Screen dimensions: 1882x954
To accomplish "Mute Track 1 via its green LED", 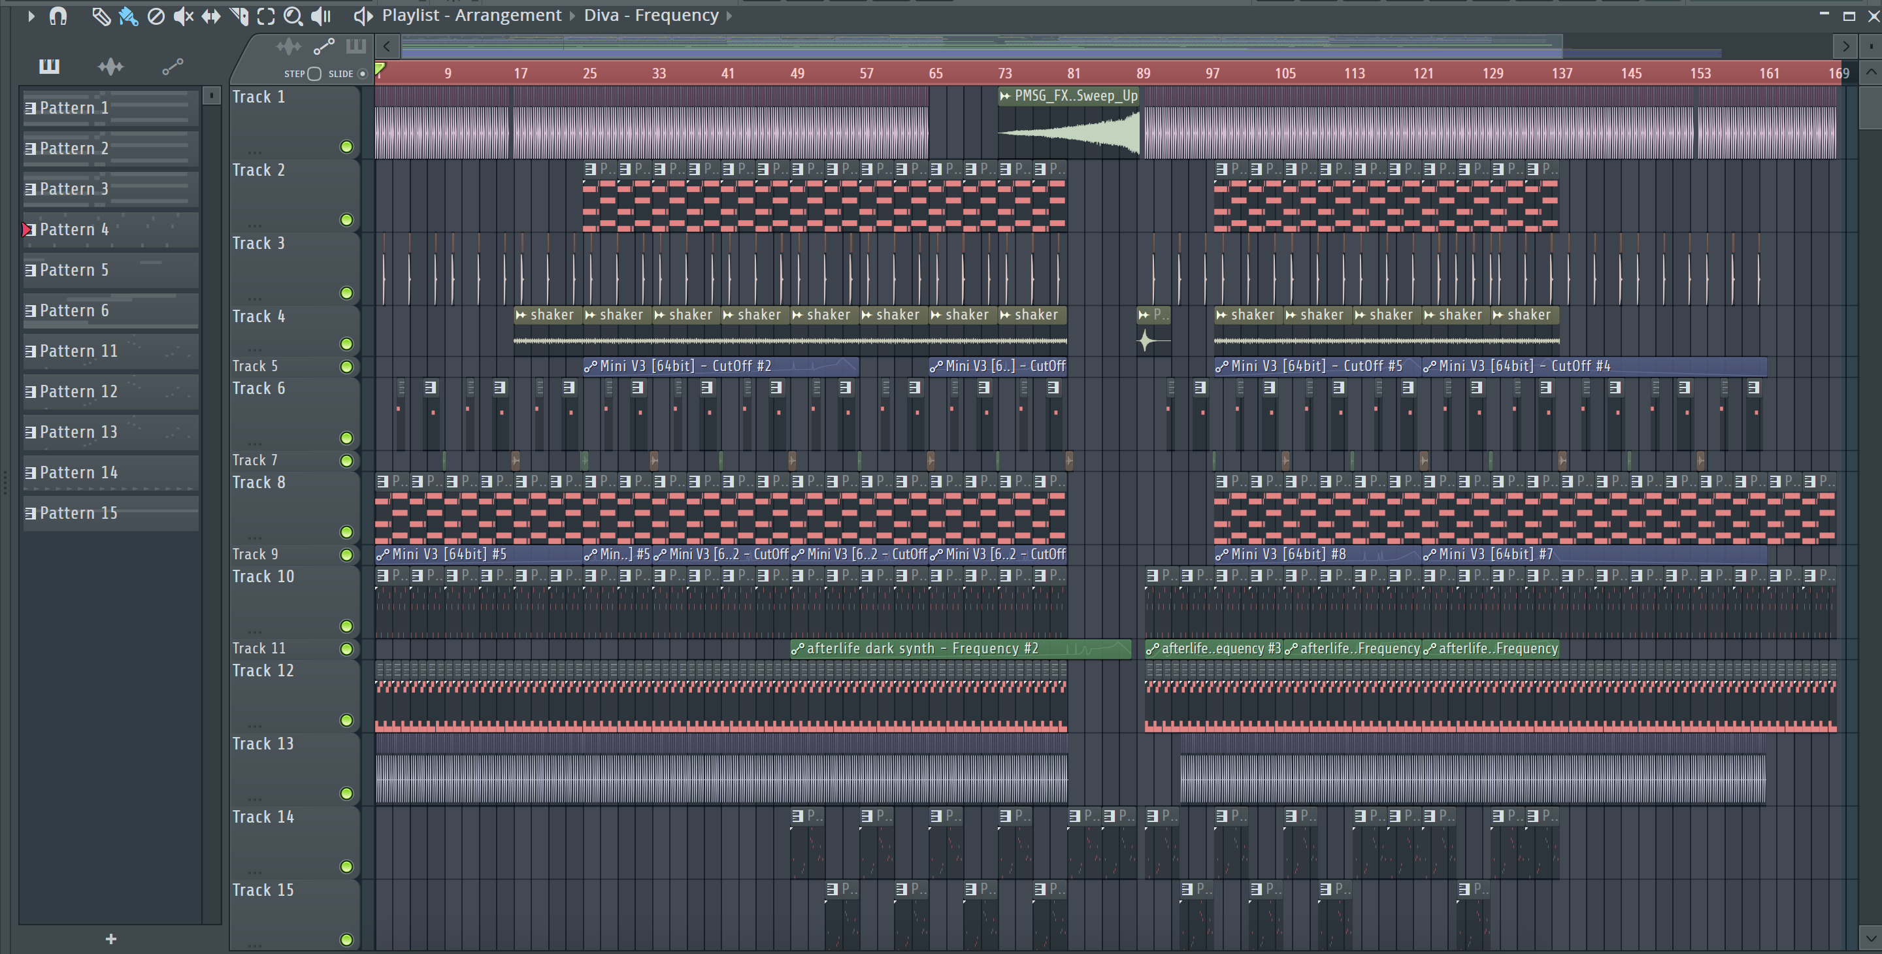I will pyautogui.click(x=346, y=147).
